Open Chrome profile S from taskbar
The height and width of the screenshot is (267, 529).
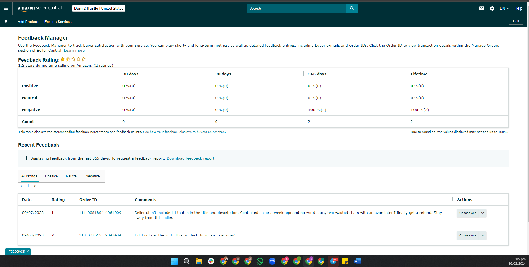coord(309,261)
